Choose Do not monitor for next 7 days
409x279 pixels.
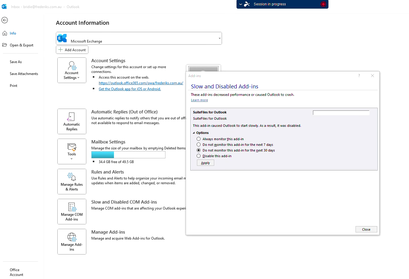(x=199, y=145)
